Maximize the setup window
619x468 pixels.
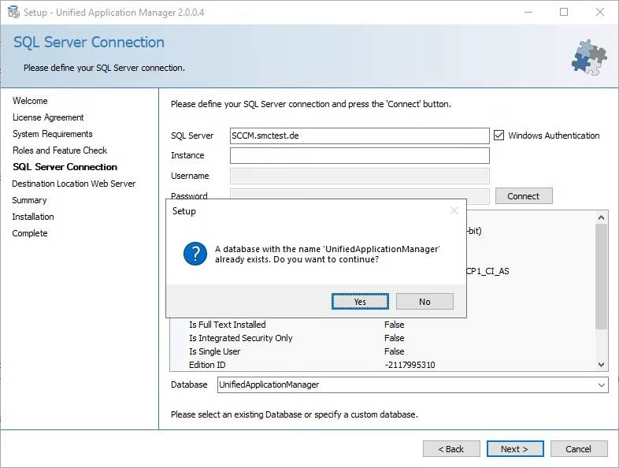pos(564,13)
